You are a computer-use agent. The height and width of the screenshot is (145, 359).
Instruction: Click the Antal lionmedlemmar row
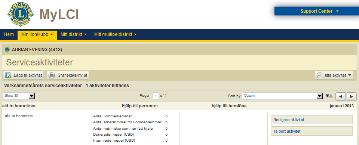click(130, 116)
